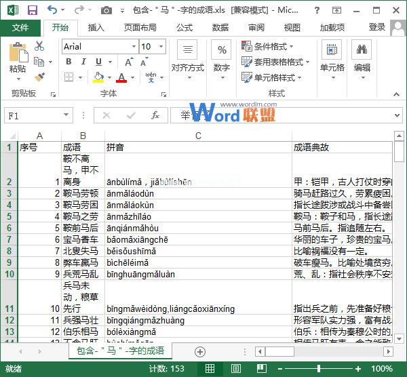The width and height of the screenshot is (407, 377).
Task: Click the Insert Function fx icon
Action: click(155, 115)
